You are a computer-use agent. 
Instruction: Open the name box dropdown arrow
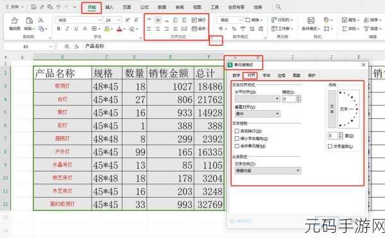tap(50, 47)
